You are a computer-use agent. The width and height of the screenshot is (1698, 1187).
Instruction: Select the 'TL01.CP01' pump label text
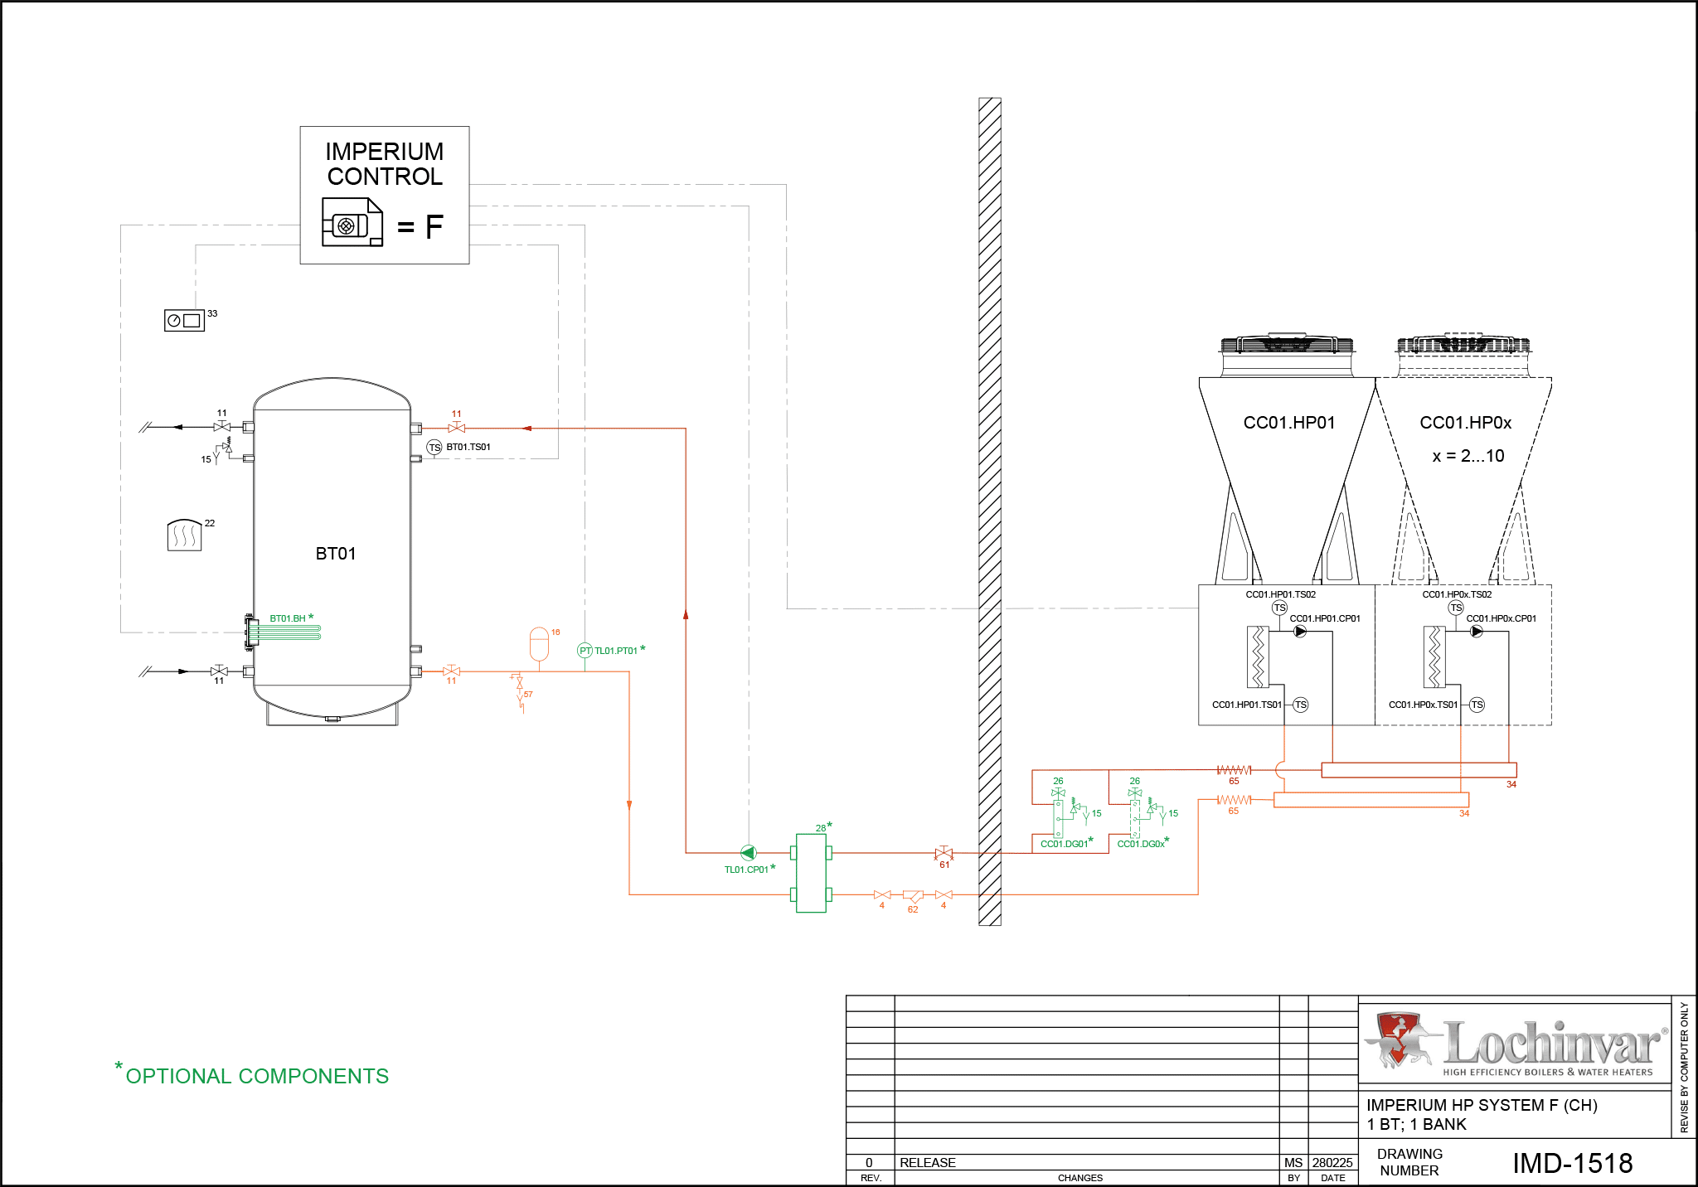point(746,870)
